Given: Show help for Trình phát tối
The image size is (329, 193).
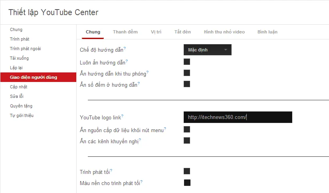Looking at the screenshot, I should (111, 170).
